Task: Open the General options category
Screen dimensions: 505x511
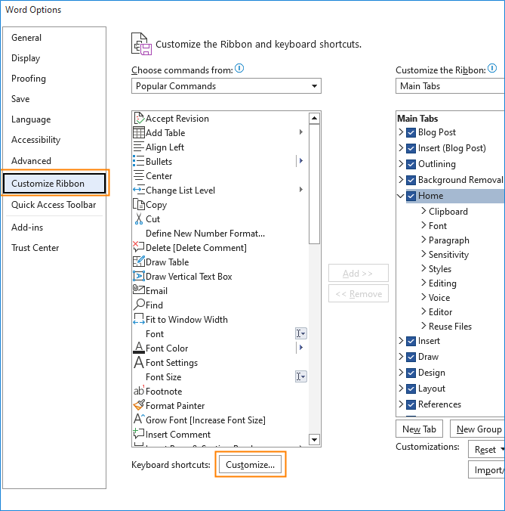Action: point(26,38)
